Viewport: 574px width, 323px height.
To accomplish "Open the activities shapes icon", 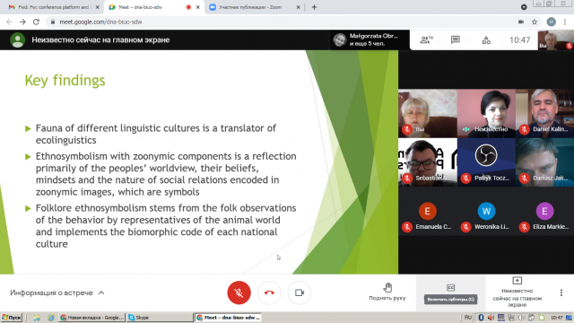I will (x=486, y=39).
